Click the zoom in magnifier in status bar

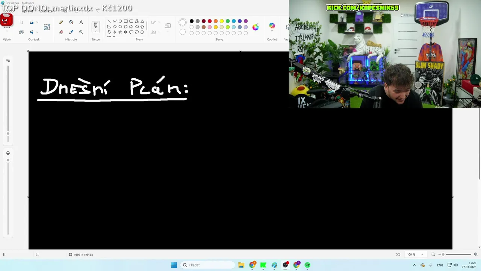(x=476, y=254)
